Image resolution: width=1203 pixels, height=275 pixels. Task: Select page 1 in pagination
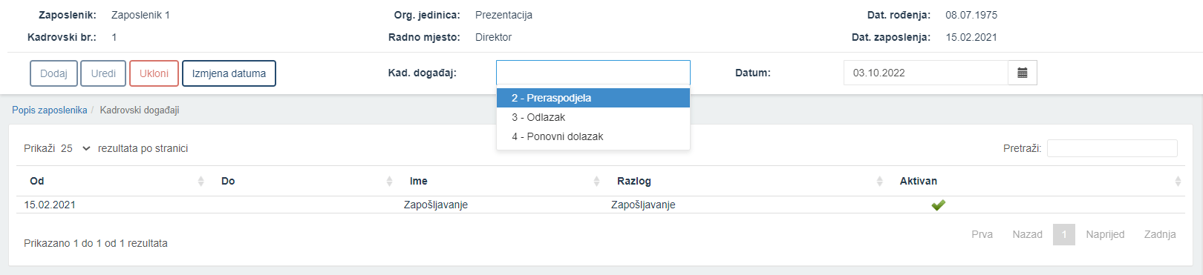(x=1064, y=234)
